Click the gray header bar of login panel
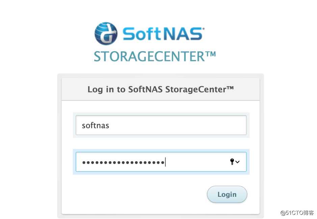This screenshot has width=317, height=219. click(x=161, y=89)
